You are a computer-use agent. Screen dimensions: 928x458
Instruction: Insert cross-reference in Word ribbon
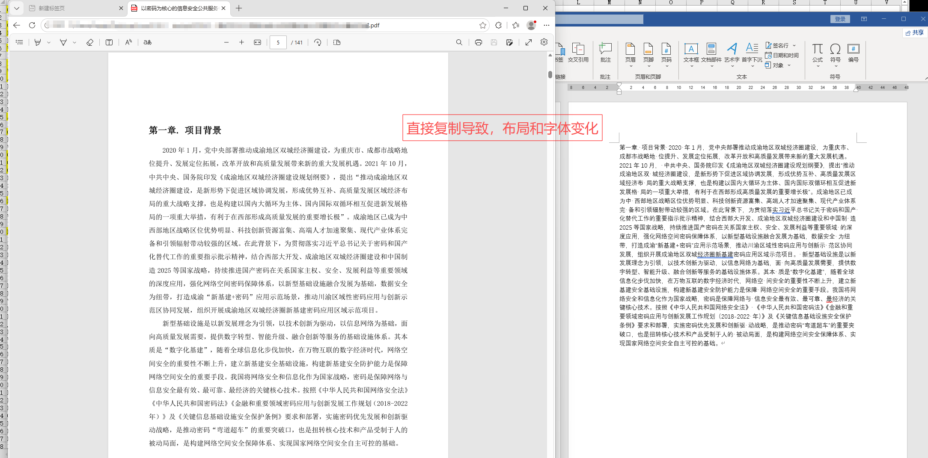pyautogui.click(x=578, y=53)
